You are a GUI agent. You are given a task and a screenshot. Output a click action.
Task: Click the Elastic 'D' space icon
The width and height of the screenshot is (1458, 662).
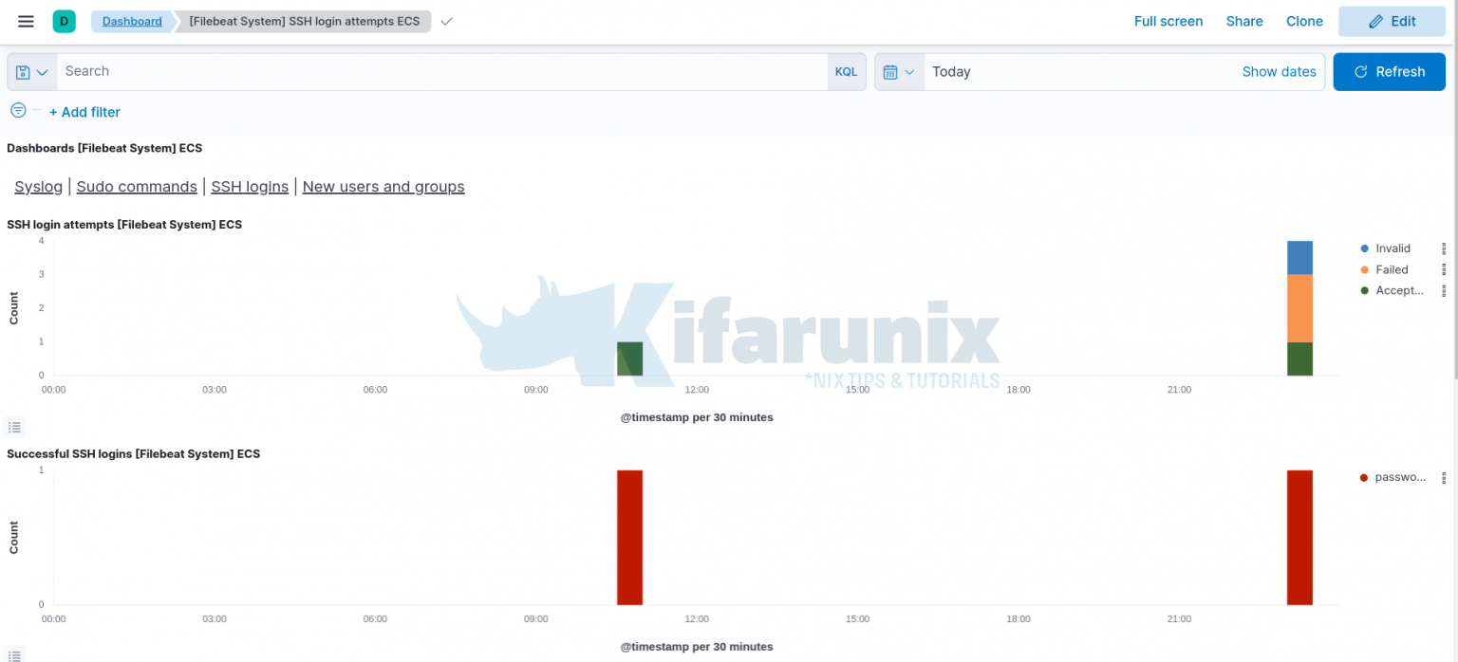64,20
